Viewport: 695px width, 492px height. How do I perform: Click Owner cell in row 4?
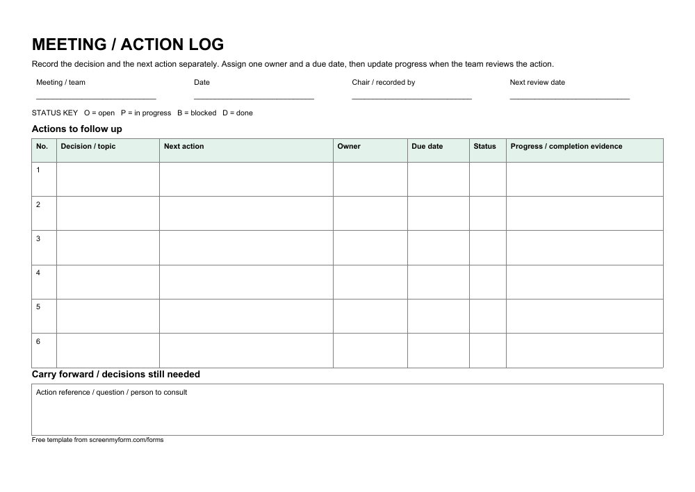370,282
